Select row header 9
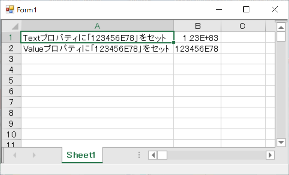 click(11, 123)
